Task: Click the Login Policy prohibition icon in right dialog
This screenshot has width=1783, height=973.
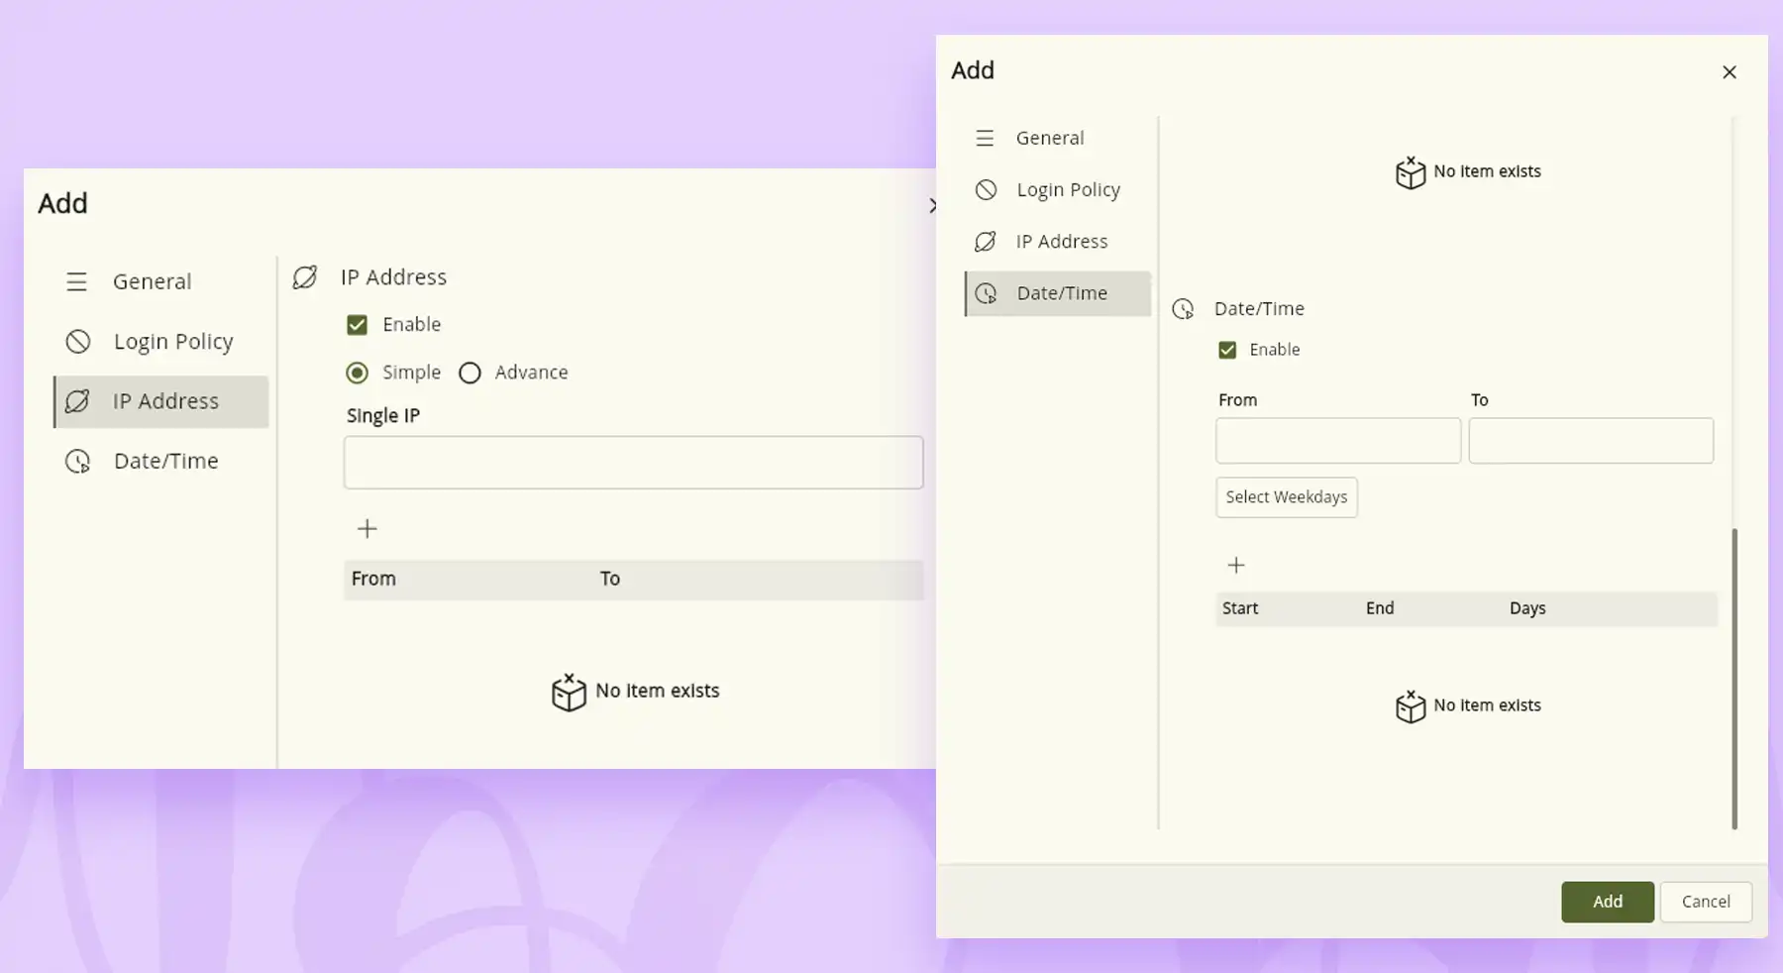Action: point(986,190)
